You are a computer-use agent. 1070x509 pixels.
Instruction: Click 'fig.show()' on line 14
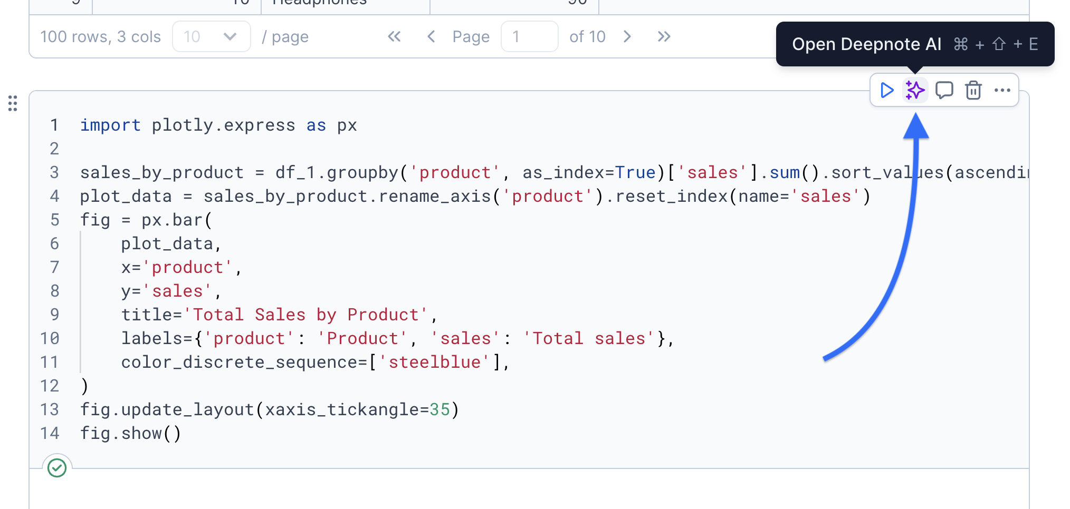tap(131, 433)
